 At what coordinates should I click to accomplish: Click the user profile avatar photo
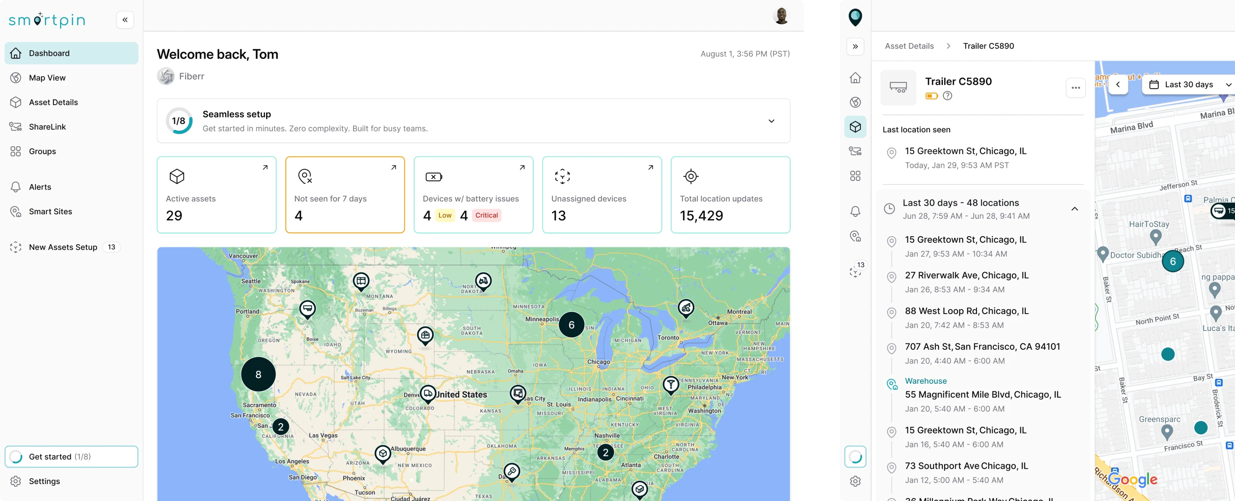(x=781, y=16)
